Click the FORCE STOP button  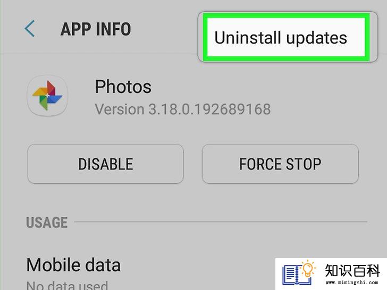point(280,164)
